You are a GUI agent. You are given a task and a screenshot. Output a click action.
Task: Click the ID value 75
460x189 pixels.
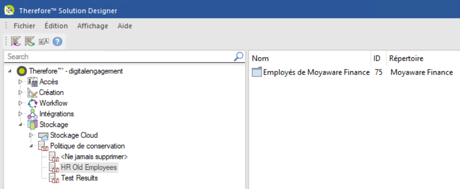[x=379, y=72]
